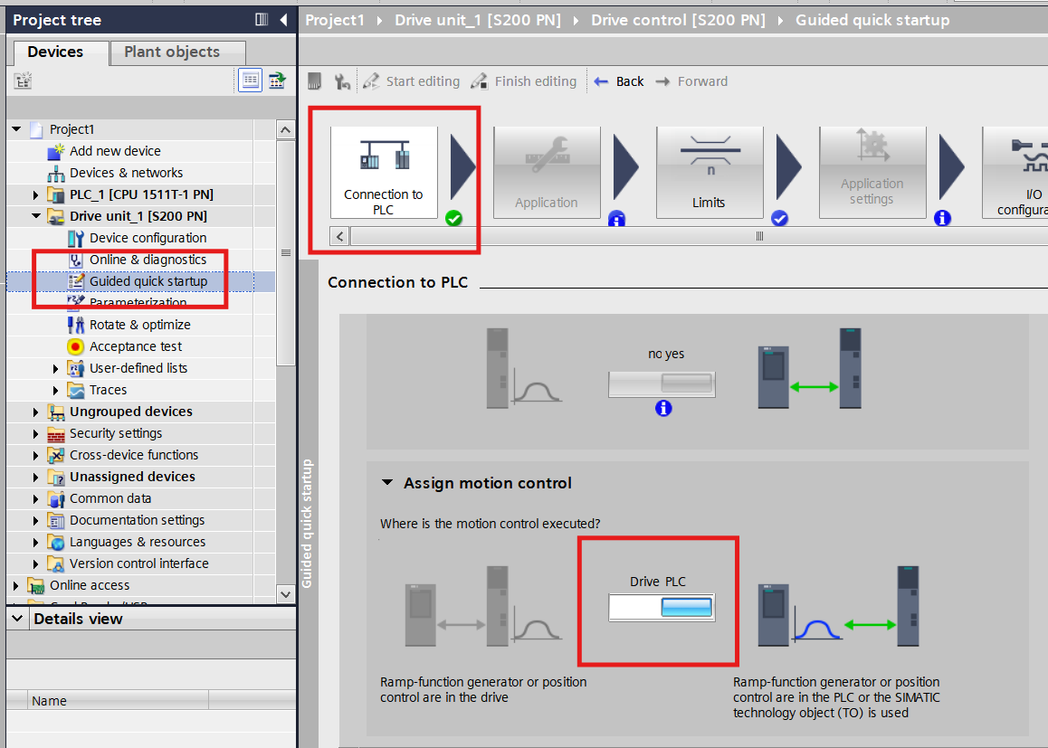Click the Application step wrench icon

547,156
